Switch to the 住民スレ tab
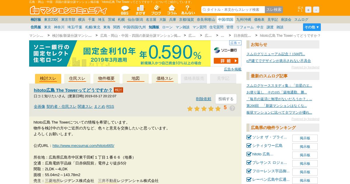Viewport: 350px width, 184px height. (77, 79)
